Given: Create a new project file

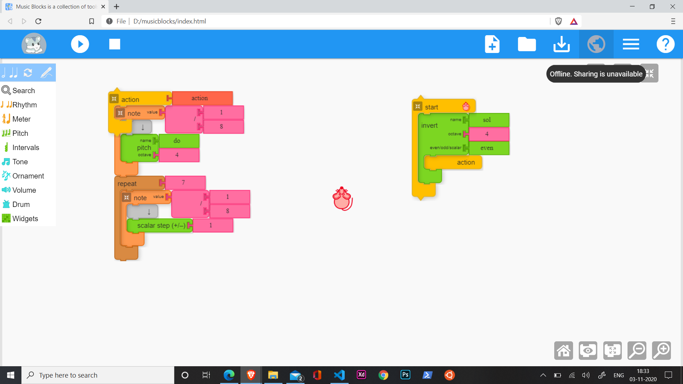Looking at the screenshot, I should tap(492, 44).
